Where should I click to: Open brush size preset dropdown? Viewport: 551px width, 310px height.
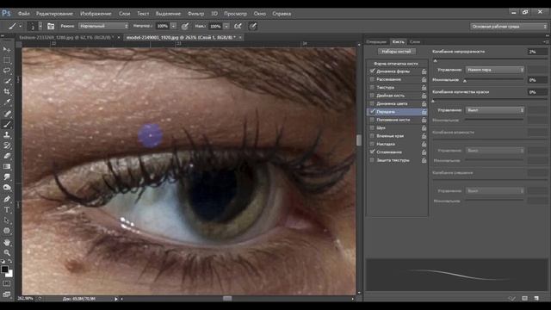(40, 26)
